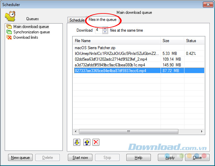Move selected file down in queue

[x=77, y=142]
